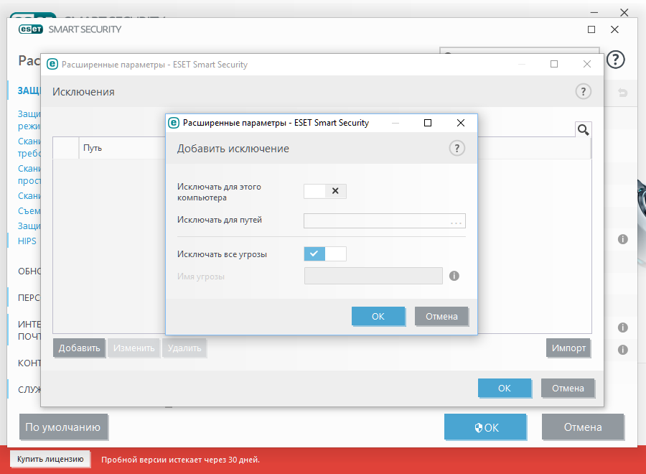Click the 'Имя угрозы' text field

click(x=373, y=276)
